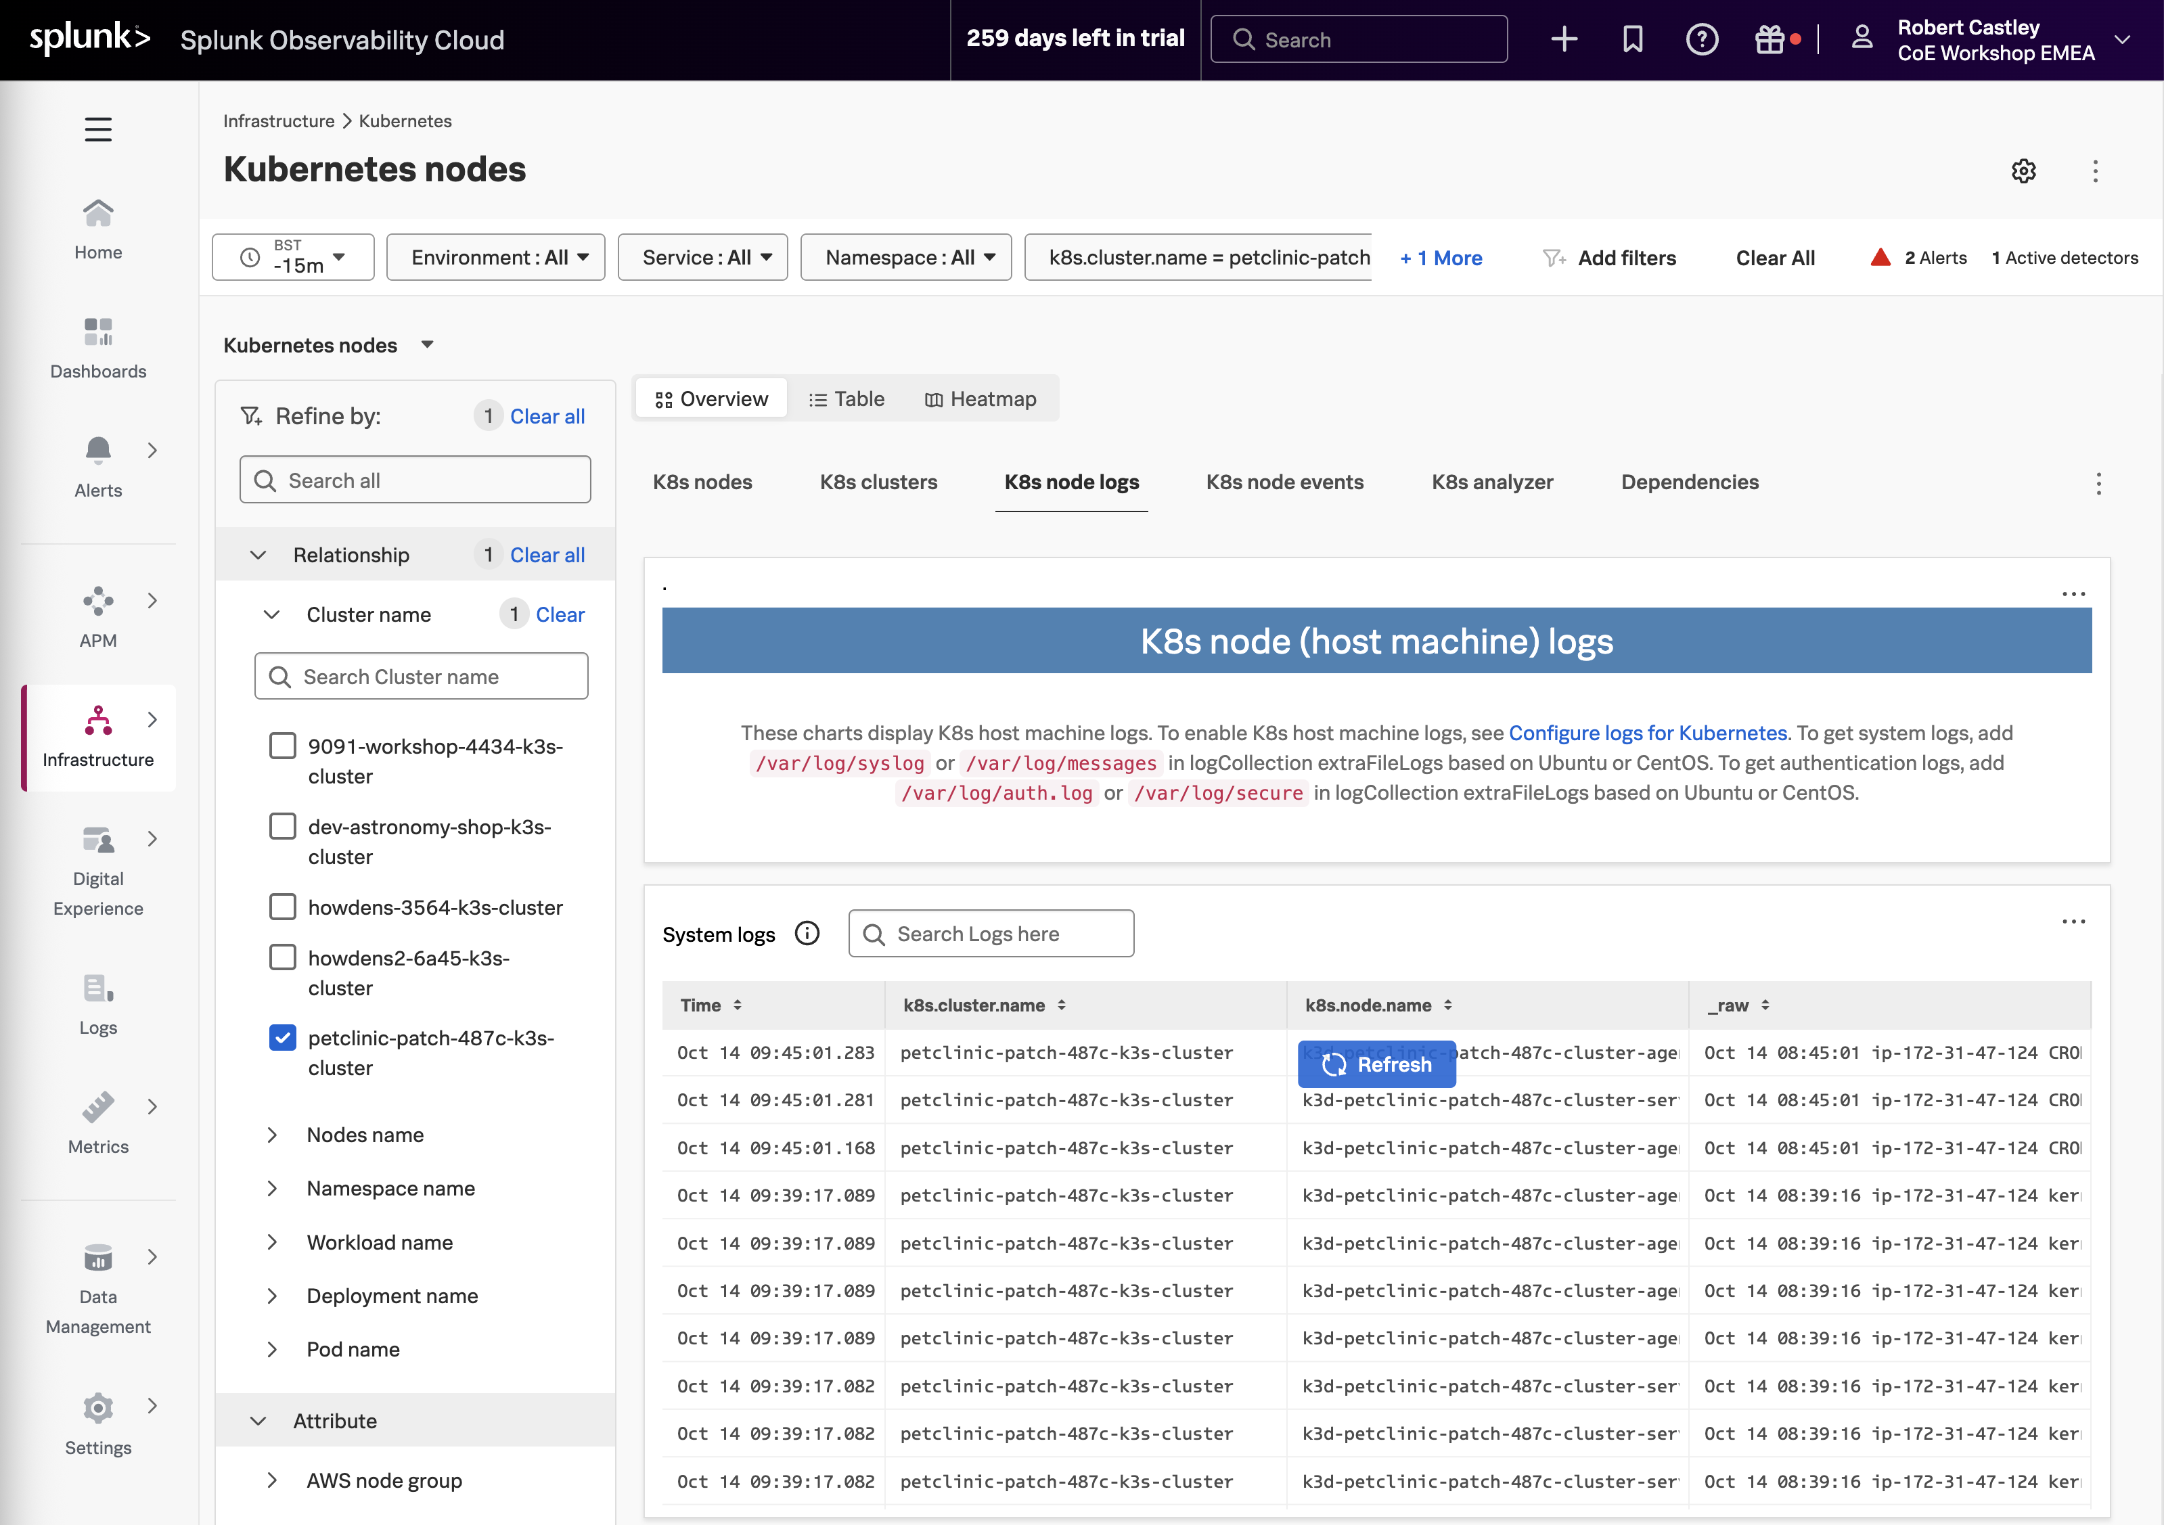The width and height of the screenshot is (2164, 1525).
Task: Click the bookmark icon in header
Action: 1632,40
